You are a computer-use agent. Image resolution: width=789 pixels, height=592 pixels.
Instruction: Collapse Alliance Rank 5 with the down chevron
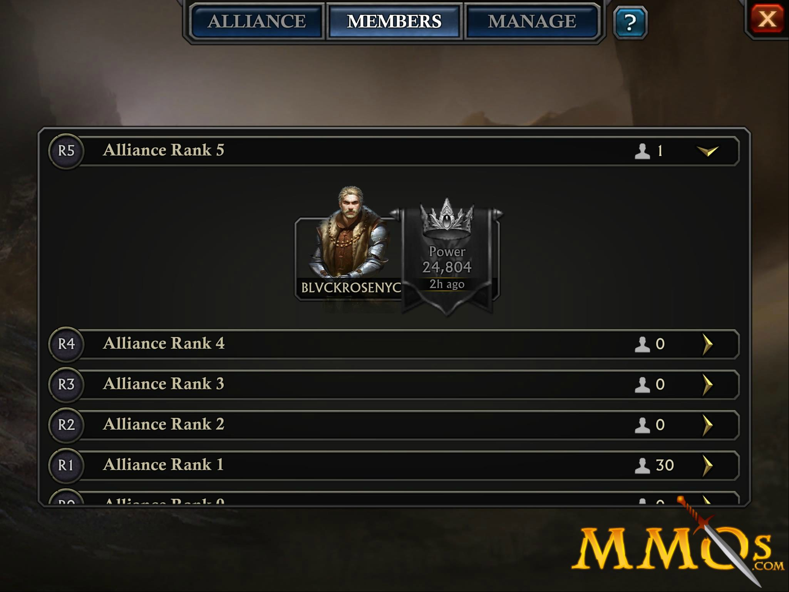(x=707, y=151)
